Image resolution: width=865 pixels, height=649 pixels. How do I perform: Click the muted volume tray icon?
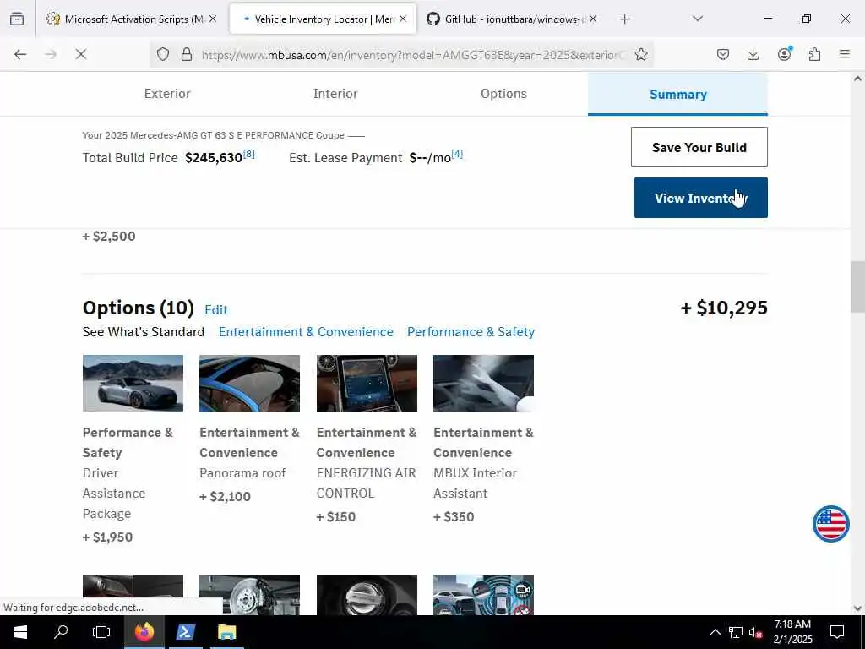(x=755, y=632)
